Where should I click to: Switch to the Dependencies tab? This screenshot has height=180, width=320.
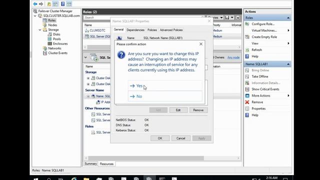click(x=135, y=30)
